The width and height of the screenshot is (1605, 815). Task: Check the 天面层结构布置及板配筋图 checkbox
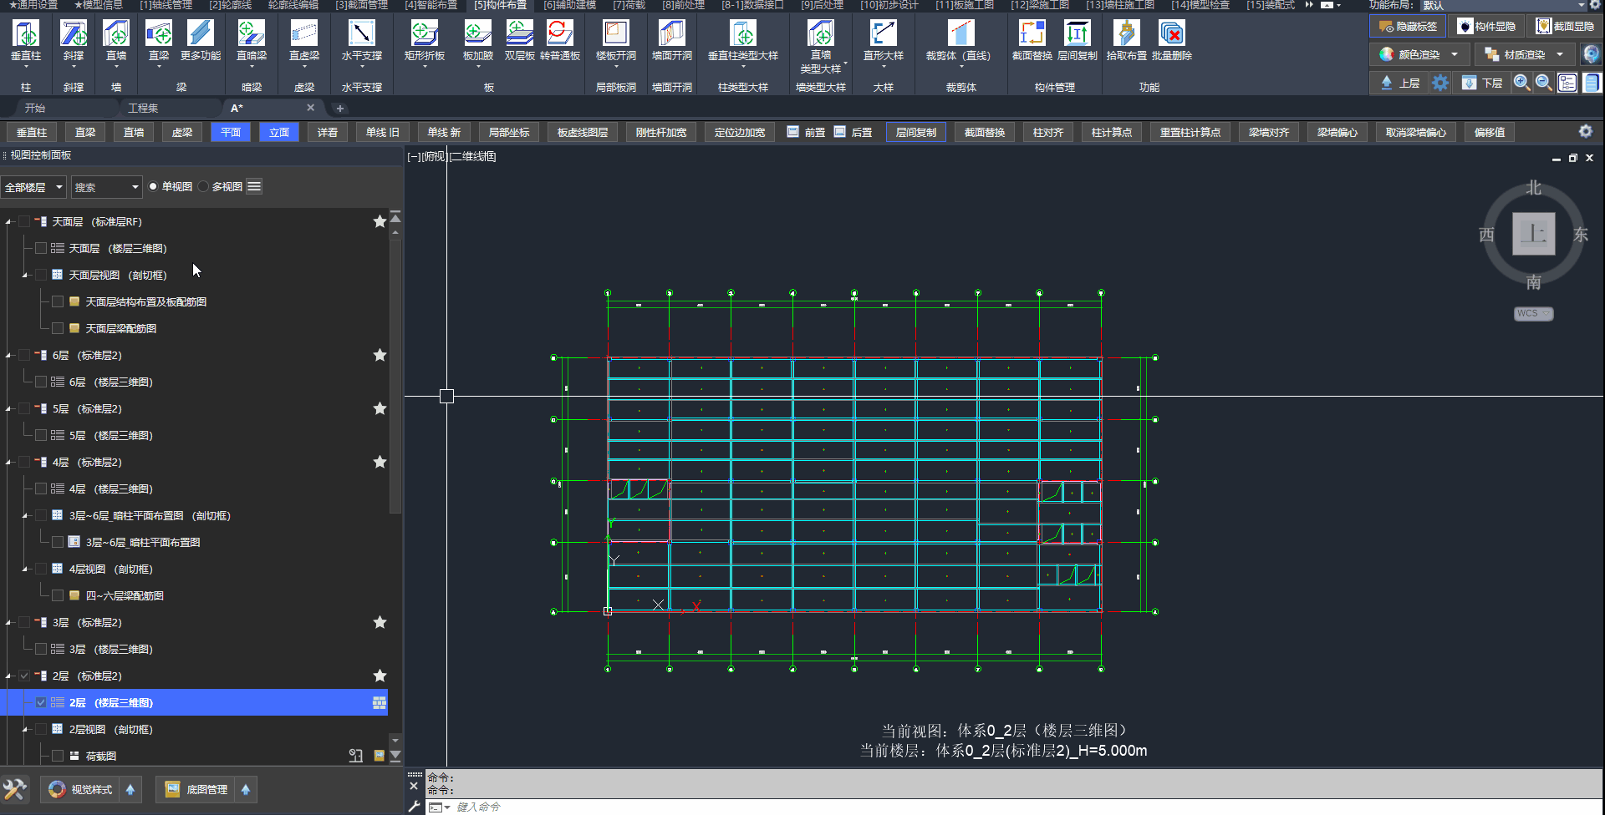coord(58,302)
